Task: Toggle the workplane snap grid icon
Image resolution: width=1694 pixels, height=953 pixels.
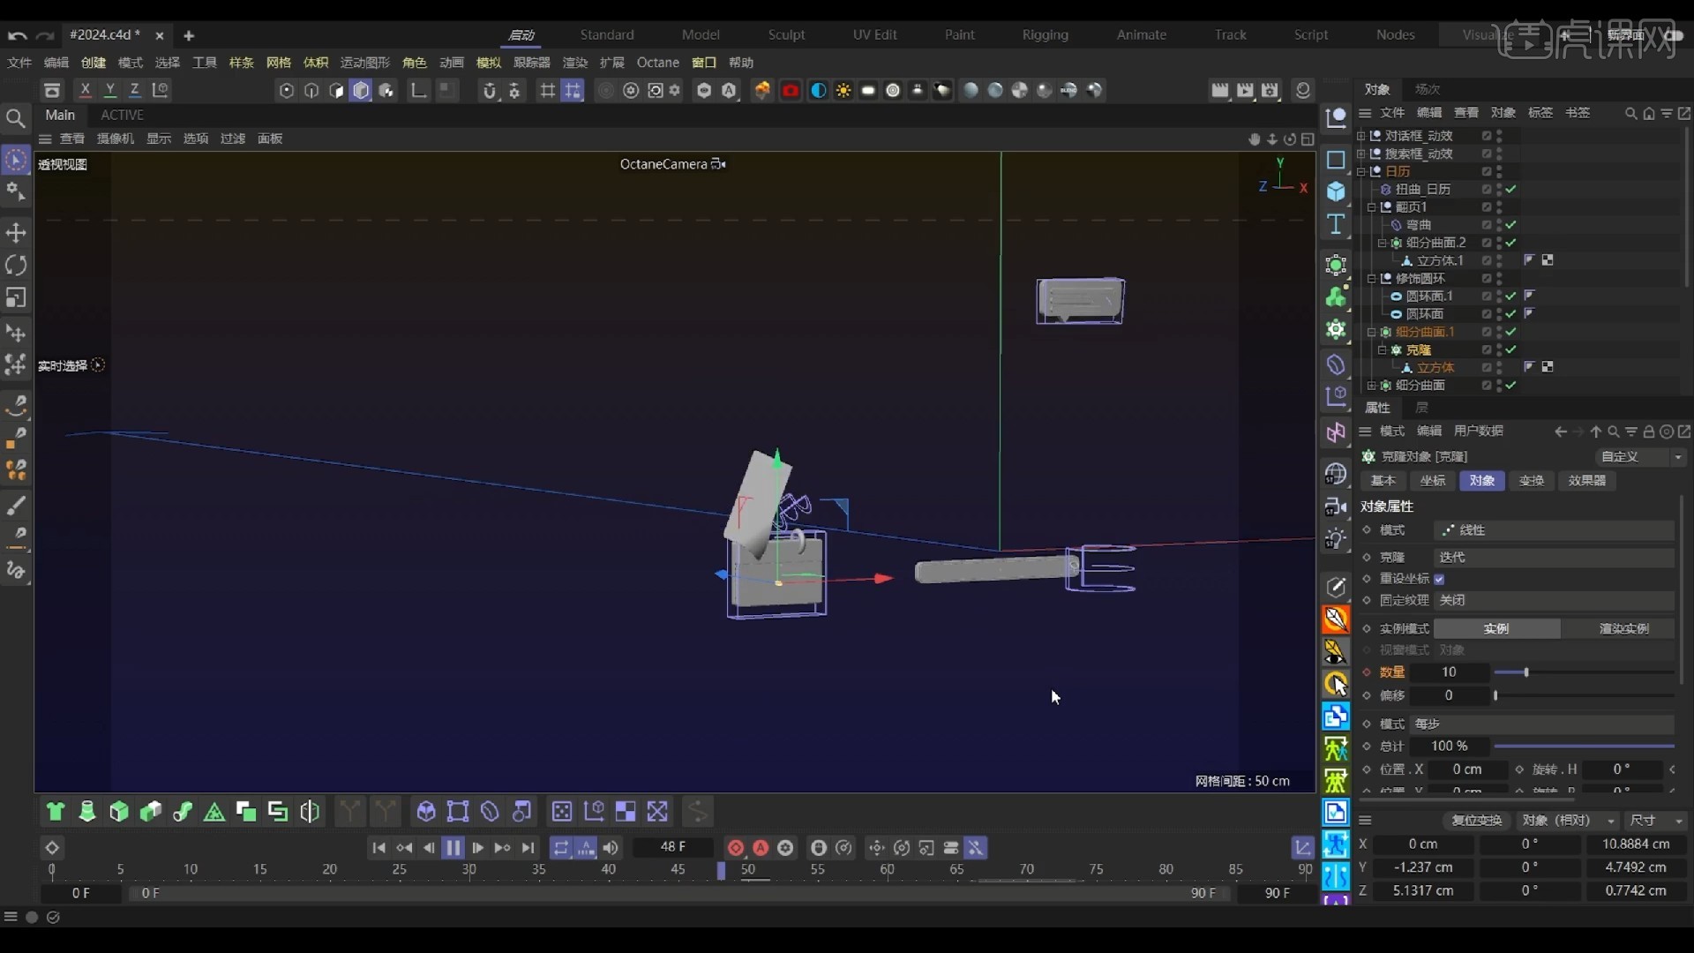Action: pyautogui.click(x=573, y=90)
